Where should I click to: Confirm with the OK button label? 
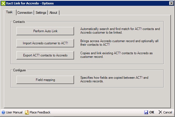pos(152,112)
